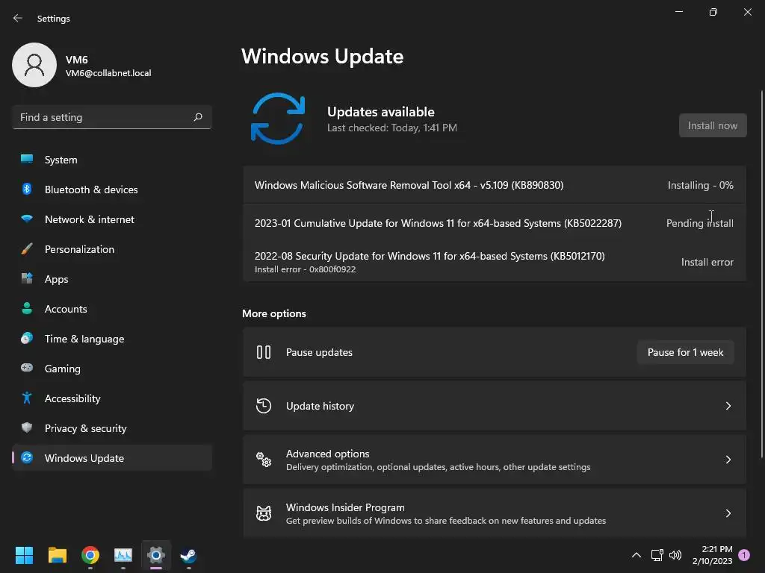This screenshot has width=765, height=573.
Task: Open Accounts settings page
Action: 112,308
